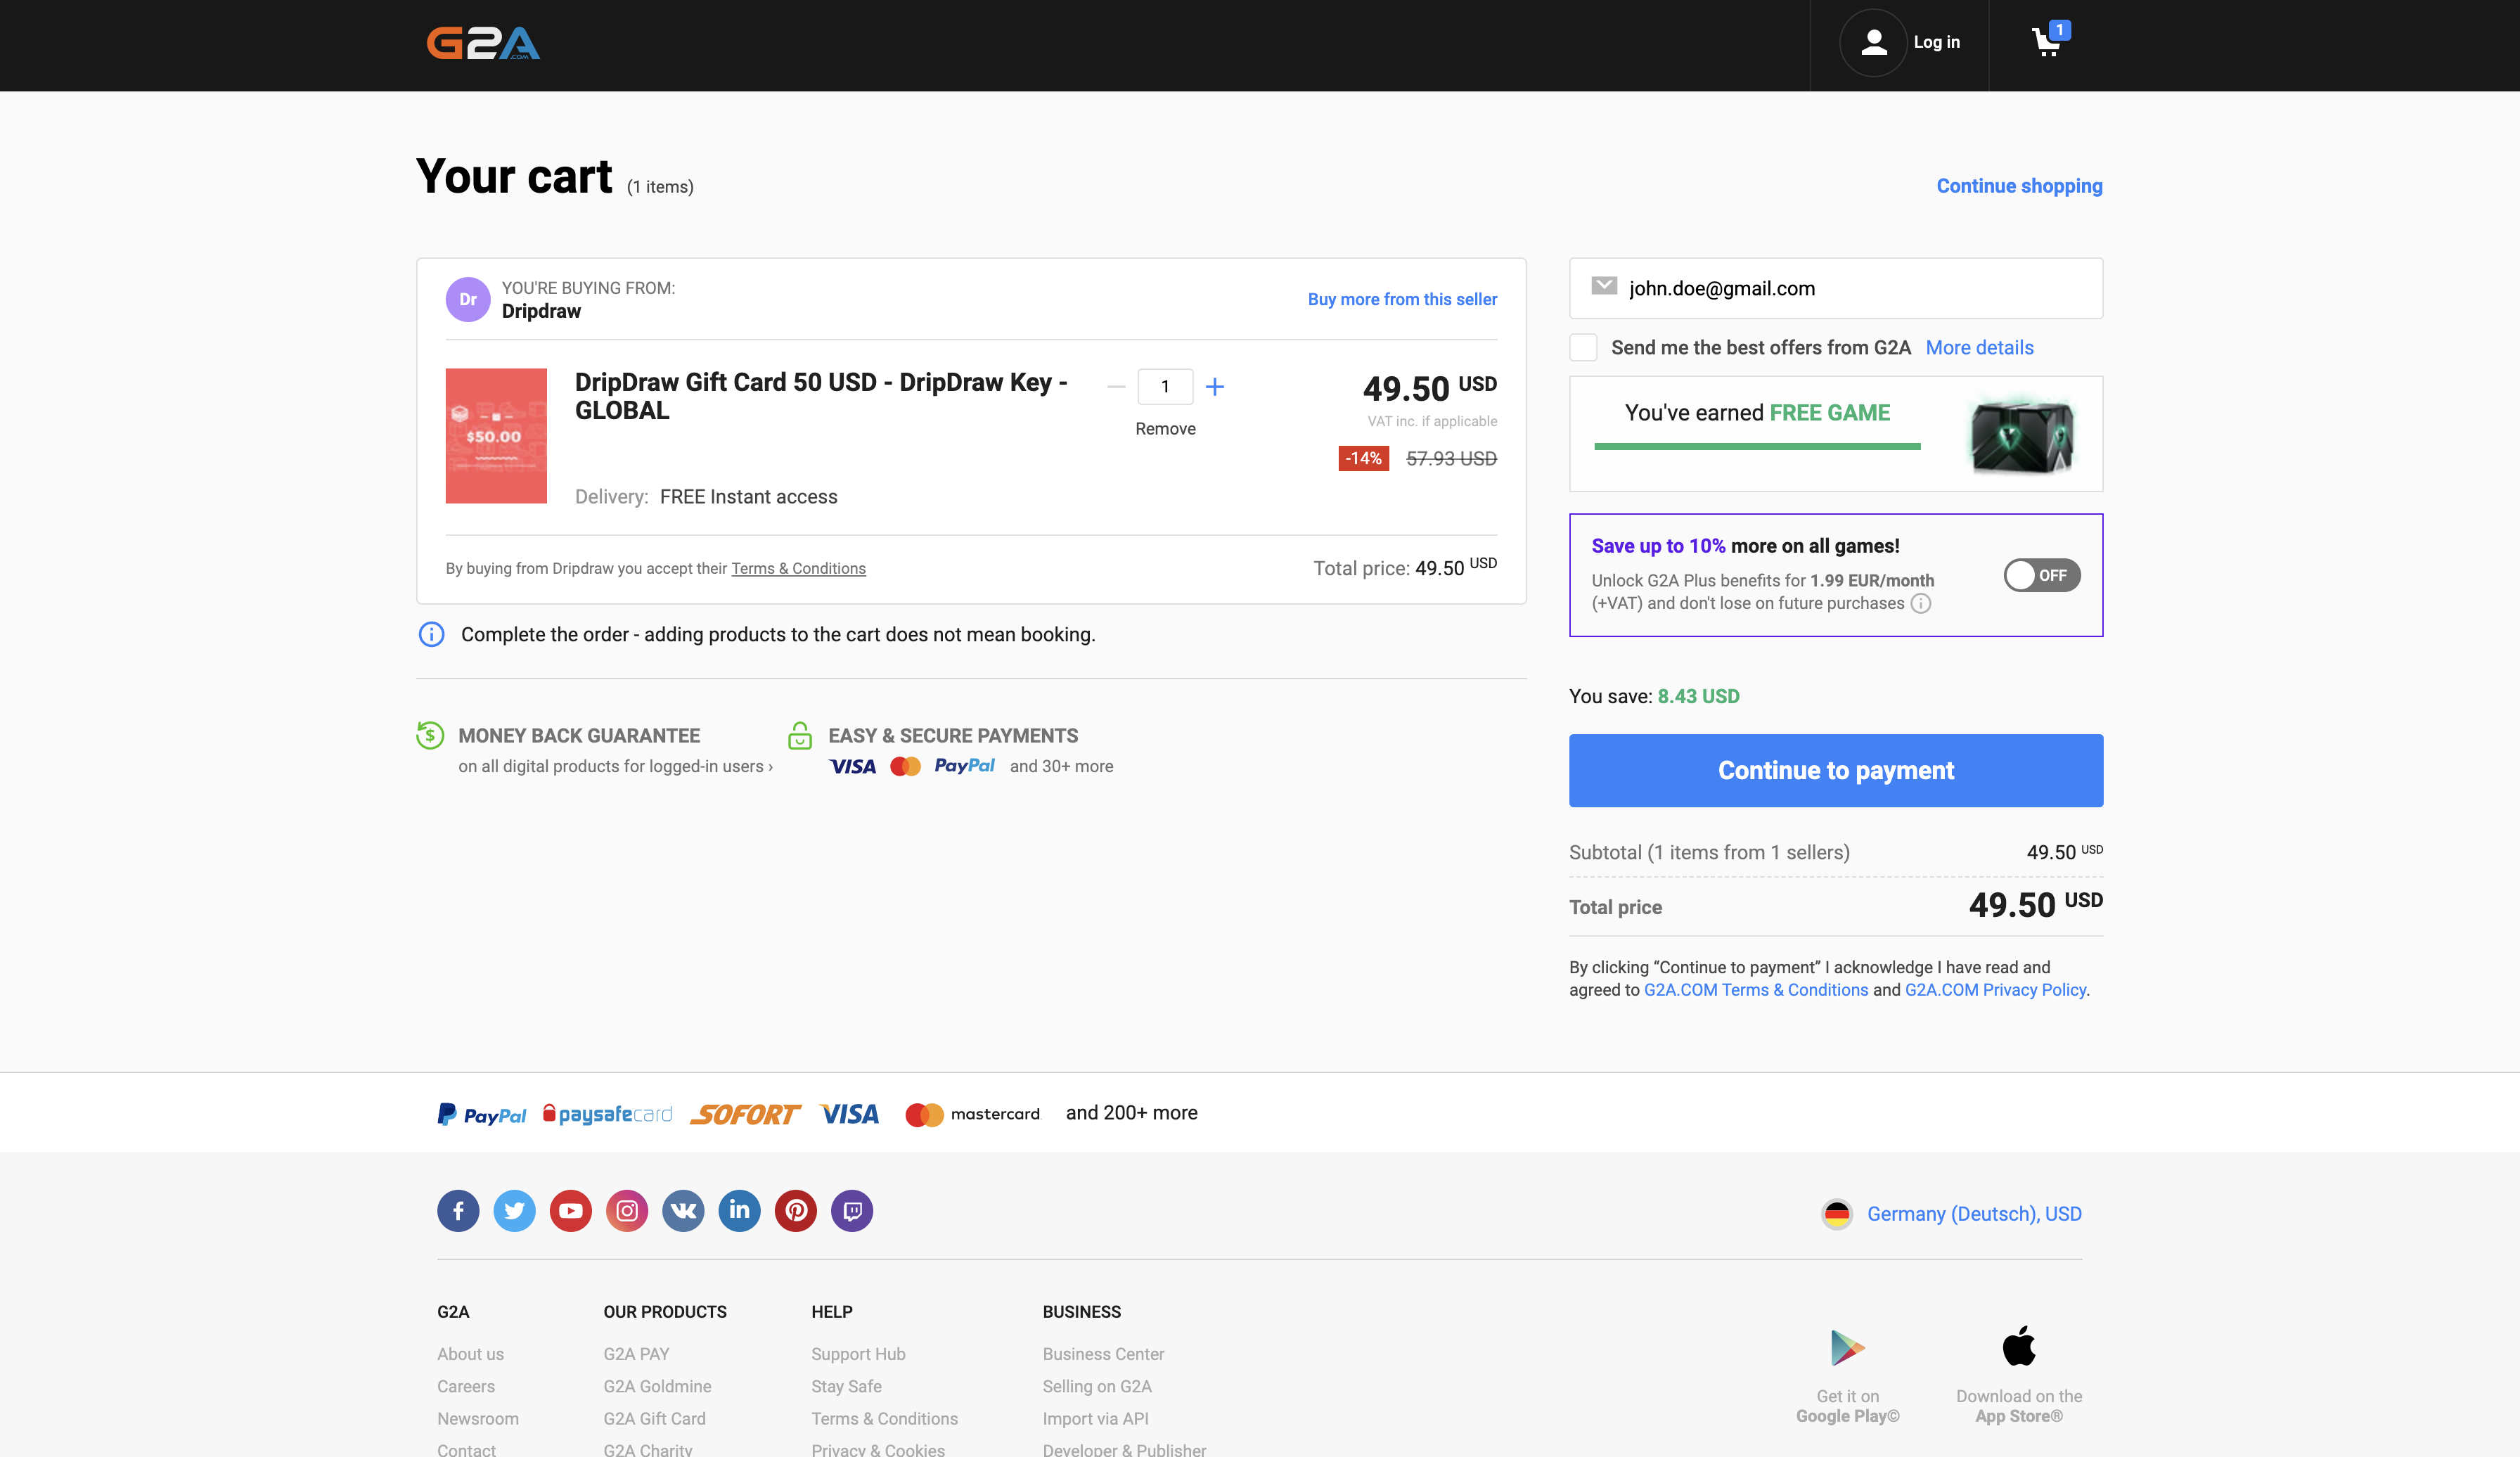The width and height of the screenshot is (2520, 1457).
Task: Open the user account avatar icon
Action: (x=1874, y=42)
